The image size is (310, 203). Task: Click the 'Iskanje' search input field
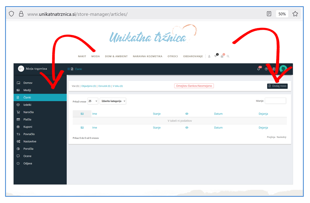click(x=275, y=101)
